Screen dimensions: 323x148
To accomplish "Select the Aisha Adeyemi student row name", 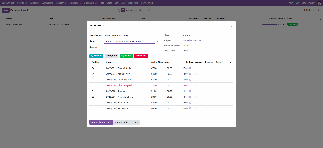I will click(x=119, y=85).
